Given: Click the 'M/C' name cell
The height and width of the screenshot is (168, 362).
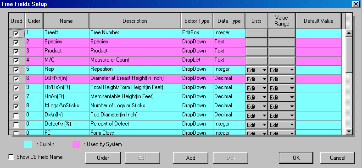Looking at the screenshot, I should 66,60.
